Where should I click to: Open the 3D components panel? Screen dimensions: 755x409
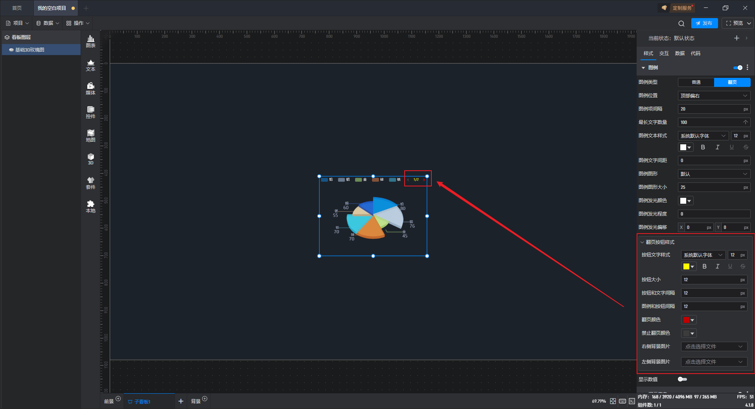pyautogui.click(x=90, y=159)
